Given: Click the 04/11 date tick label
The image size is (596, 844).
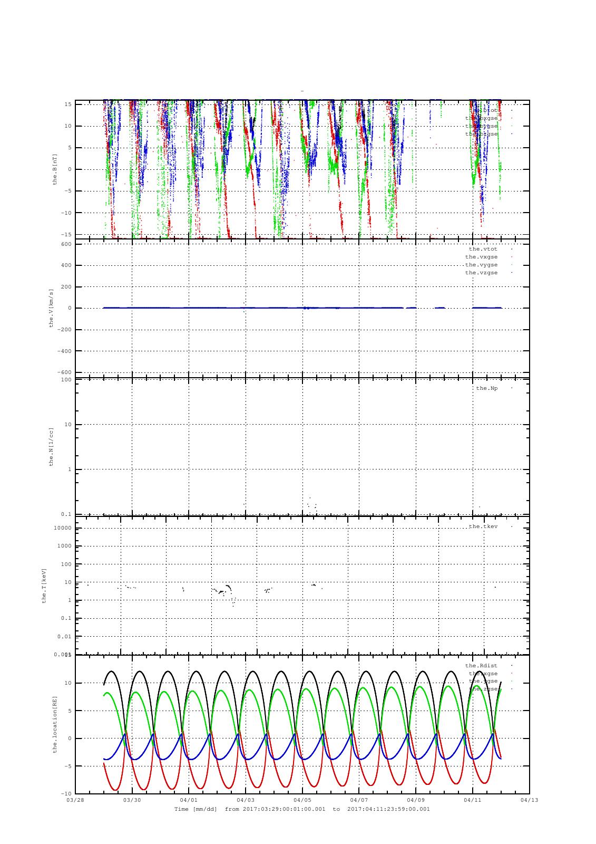Looking at the screenshot, I should click(x=473, y=800).
